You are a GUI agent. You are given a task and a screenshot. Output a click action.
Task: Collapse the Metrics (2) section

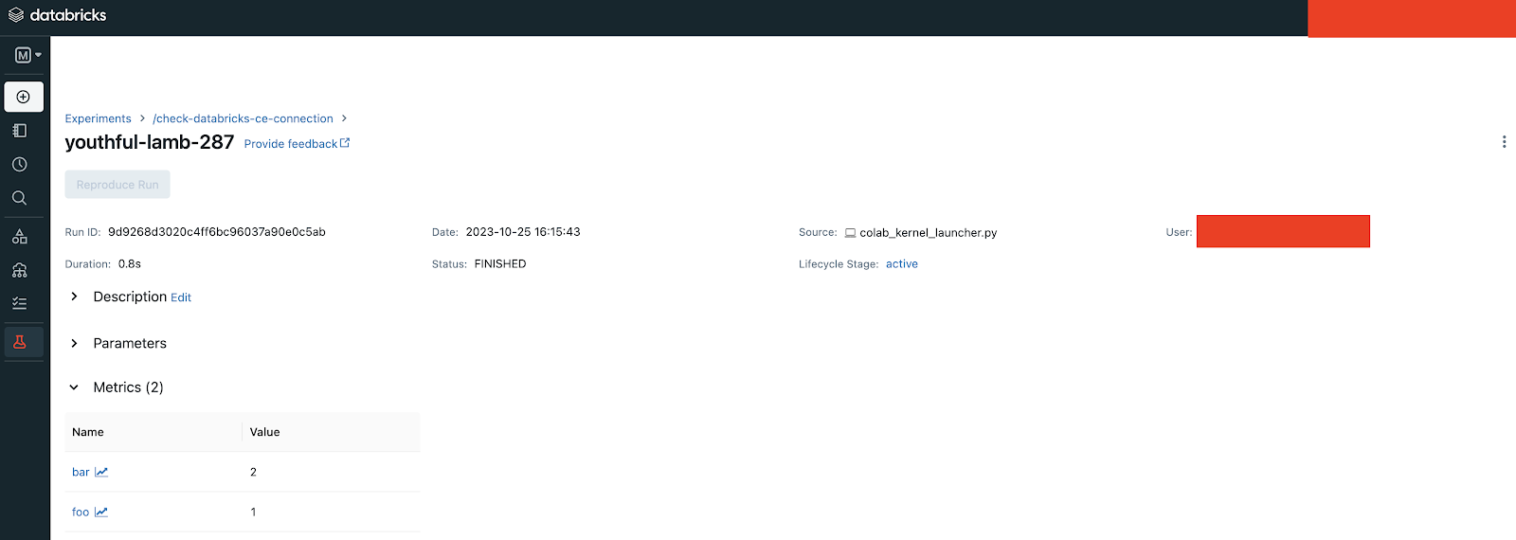pos(74,387)
